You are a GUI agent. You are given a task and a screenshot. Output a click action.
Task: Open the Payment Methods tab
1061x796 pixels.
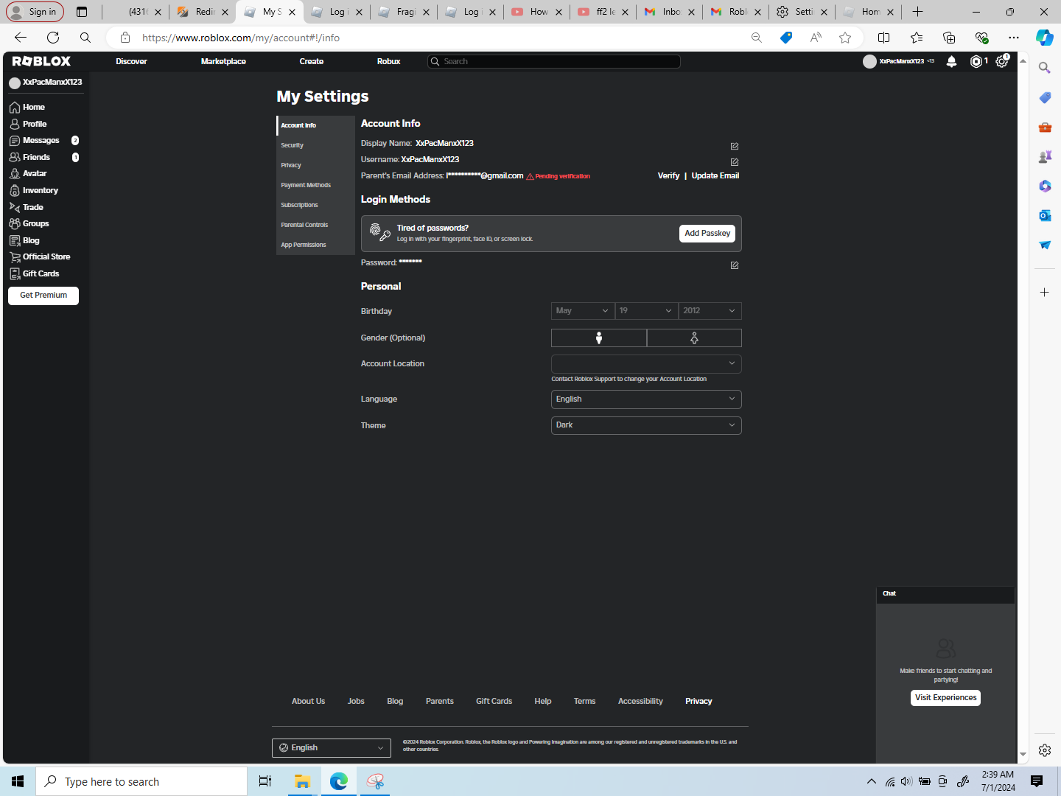(x=315, y=185)
